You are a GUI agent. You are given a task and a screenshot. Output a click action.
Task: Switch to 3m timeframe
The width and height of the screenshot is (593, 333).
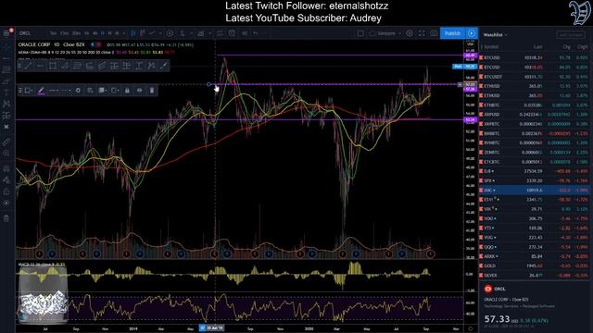click(53, 33)
